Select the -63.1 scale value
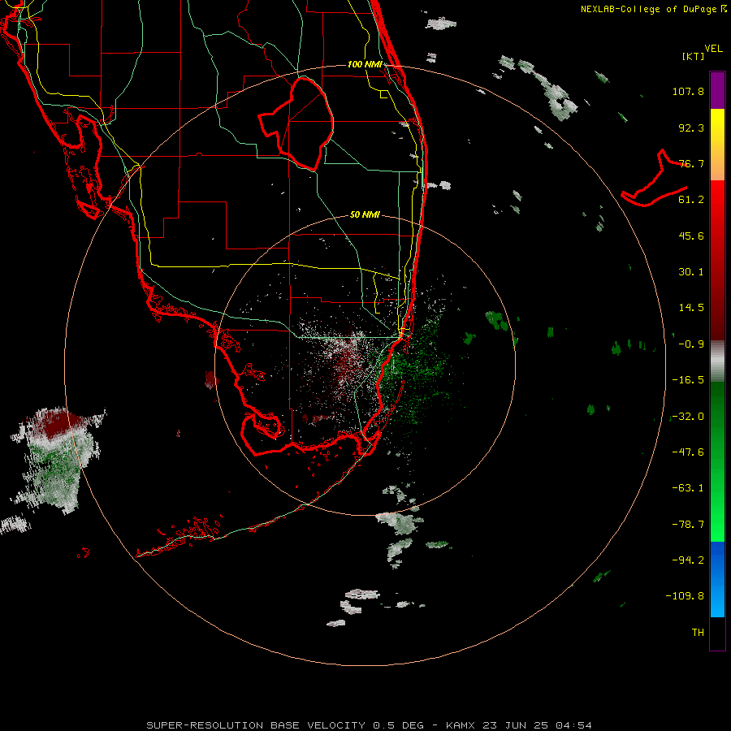 pyautogui.click(x=688, y=488)
